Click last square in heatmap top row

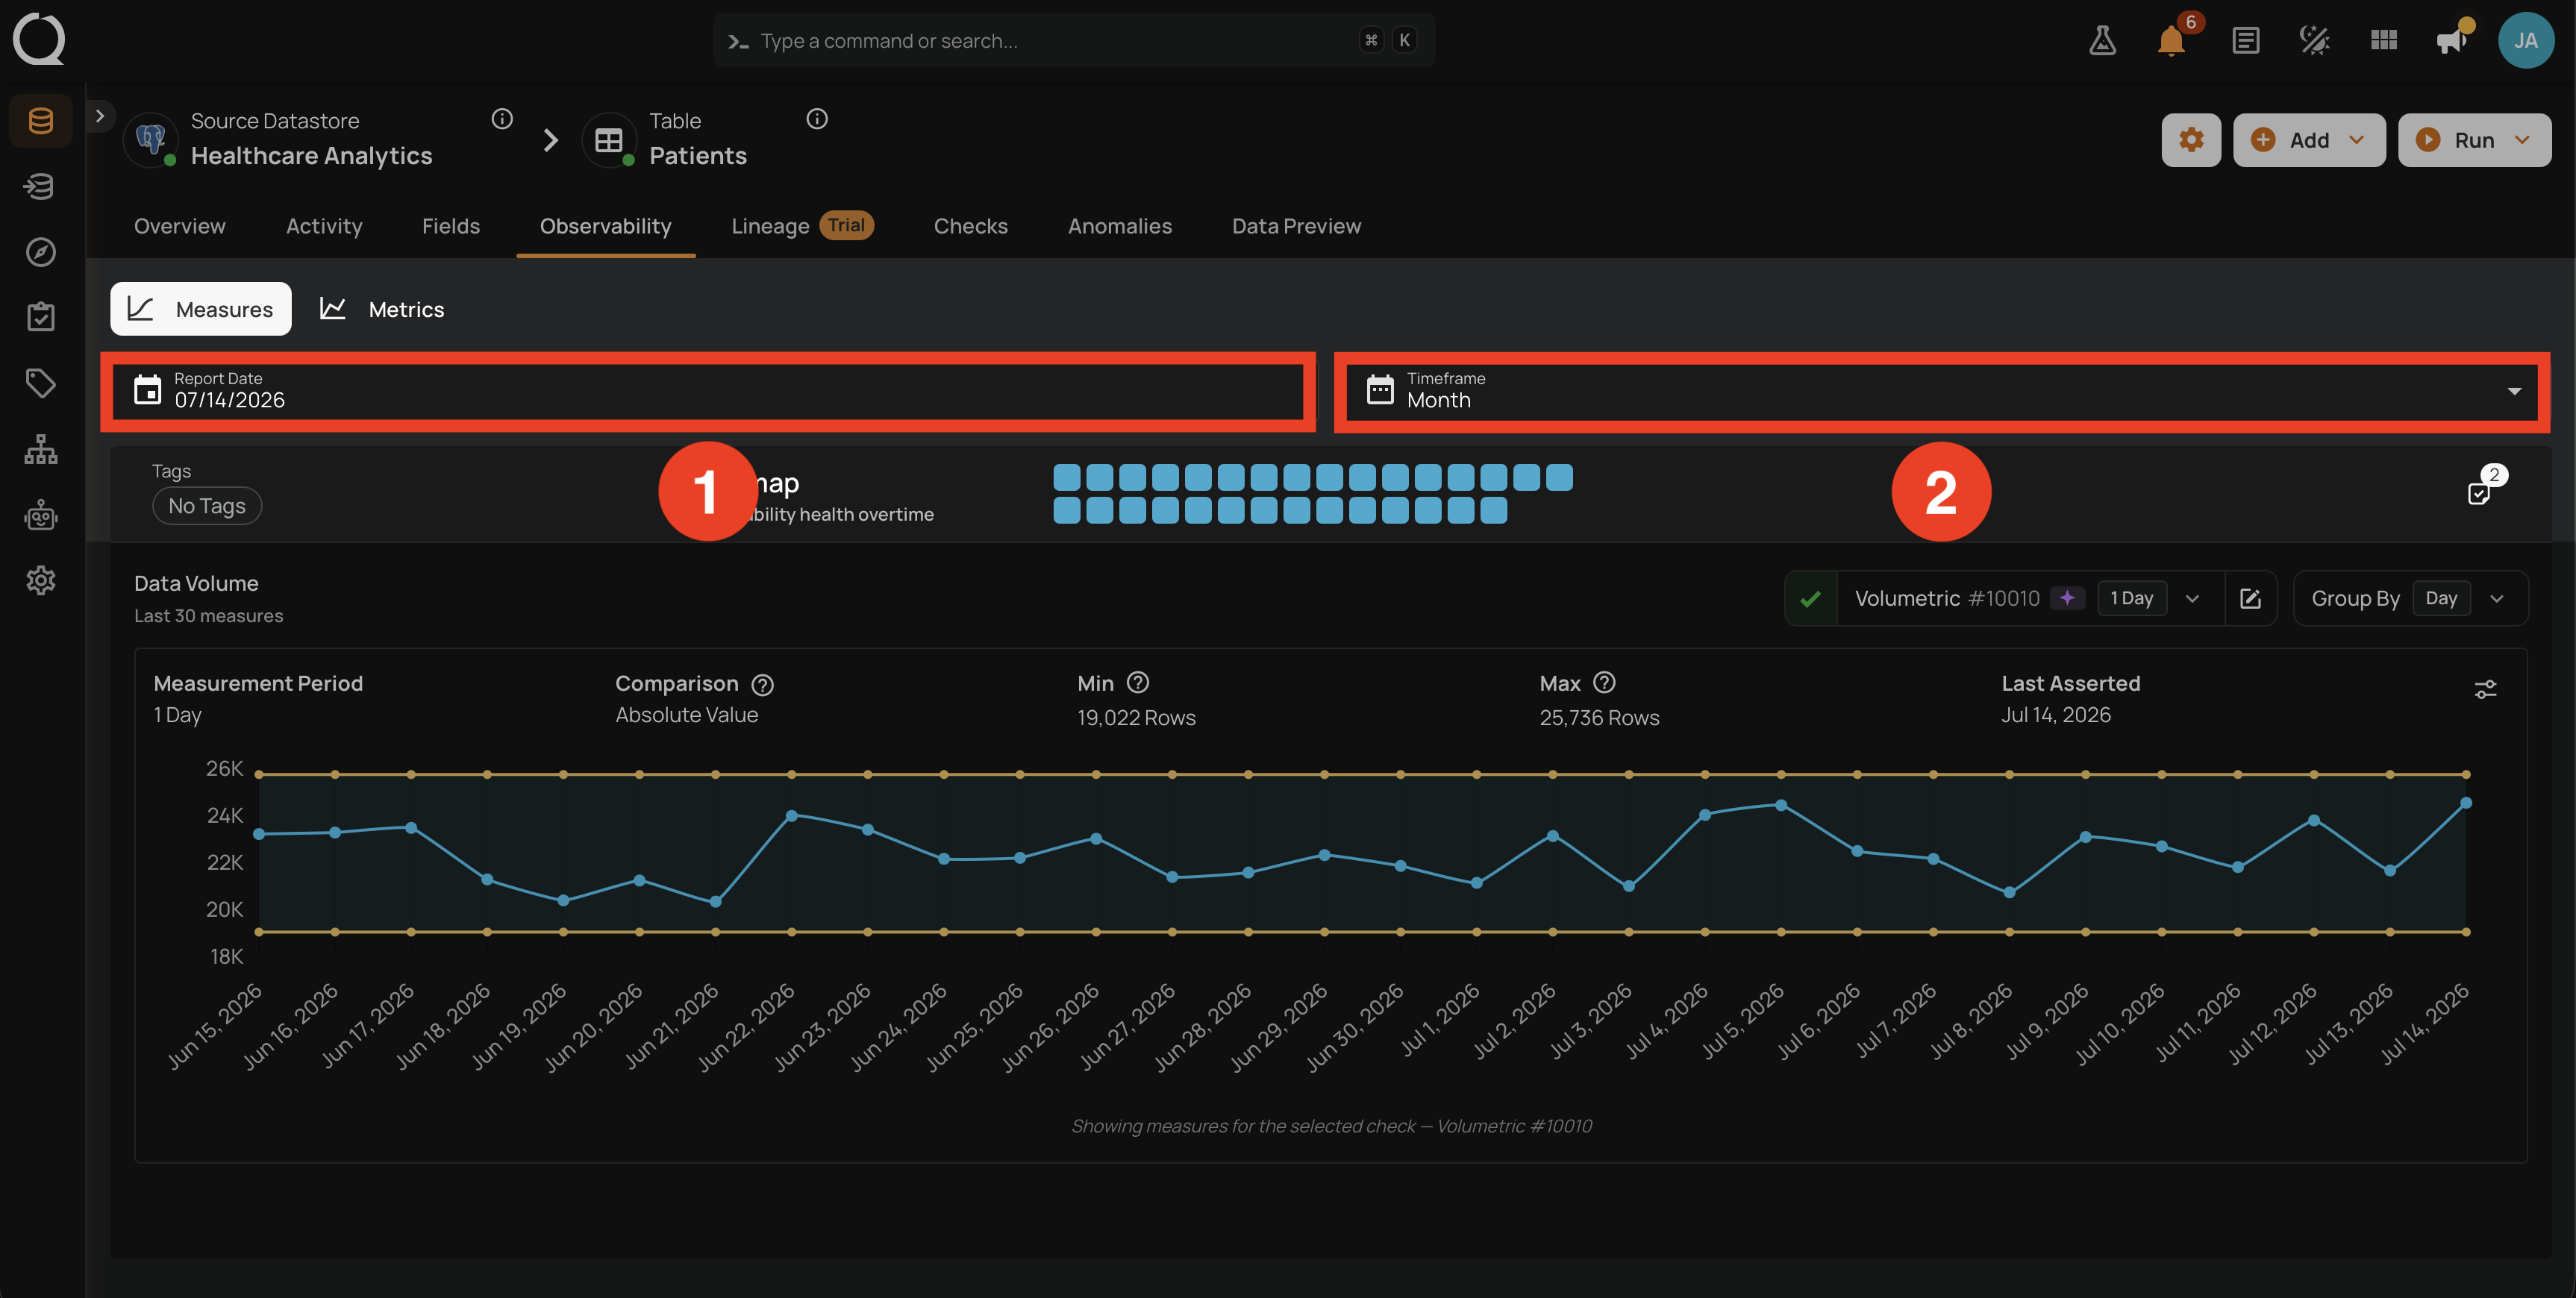pos(1559,477)
